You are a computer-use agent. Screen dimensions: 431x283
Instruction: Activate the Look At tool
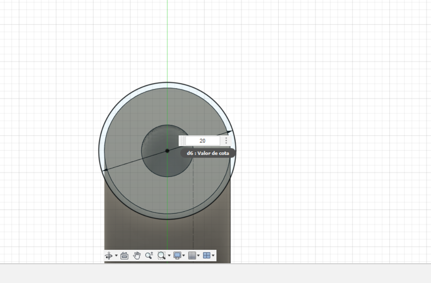(x=124, y=256)
